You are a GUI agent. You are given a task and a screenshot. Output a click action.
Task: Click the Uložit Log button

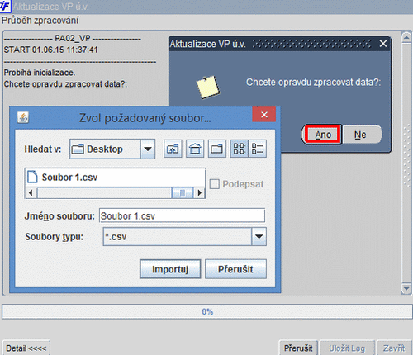pyautogui.click(x=347, y=348)
